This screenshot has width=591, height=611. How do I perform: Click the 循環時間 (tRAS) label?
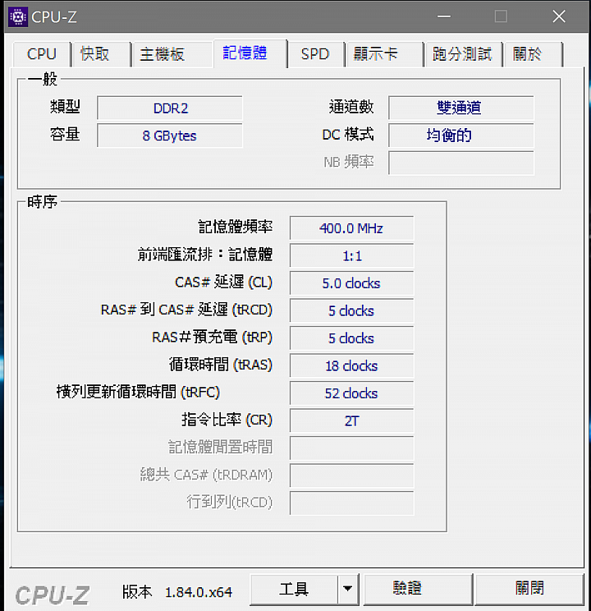[x=221, y=365]
